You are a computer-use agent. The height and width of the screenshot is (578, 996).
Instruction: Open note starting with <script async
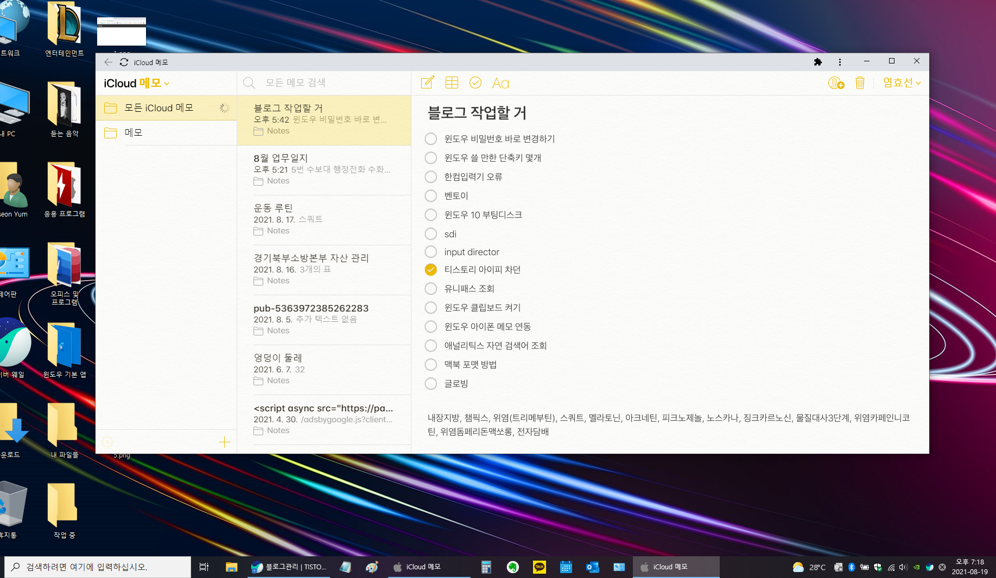pos(324,420)
